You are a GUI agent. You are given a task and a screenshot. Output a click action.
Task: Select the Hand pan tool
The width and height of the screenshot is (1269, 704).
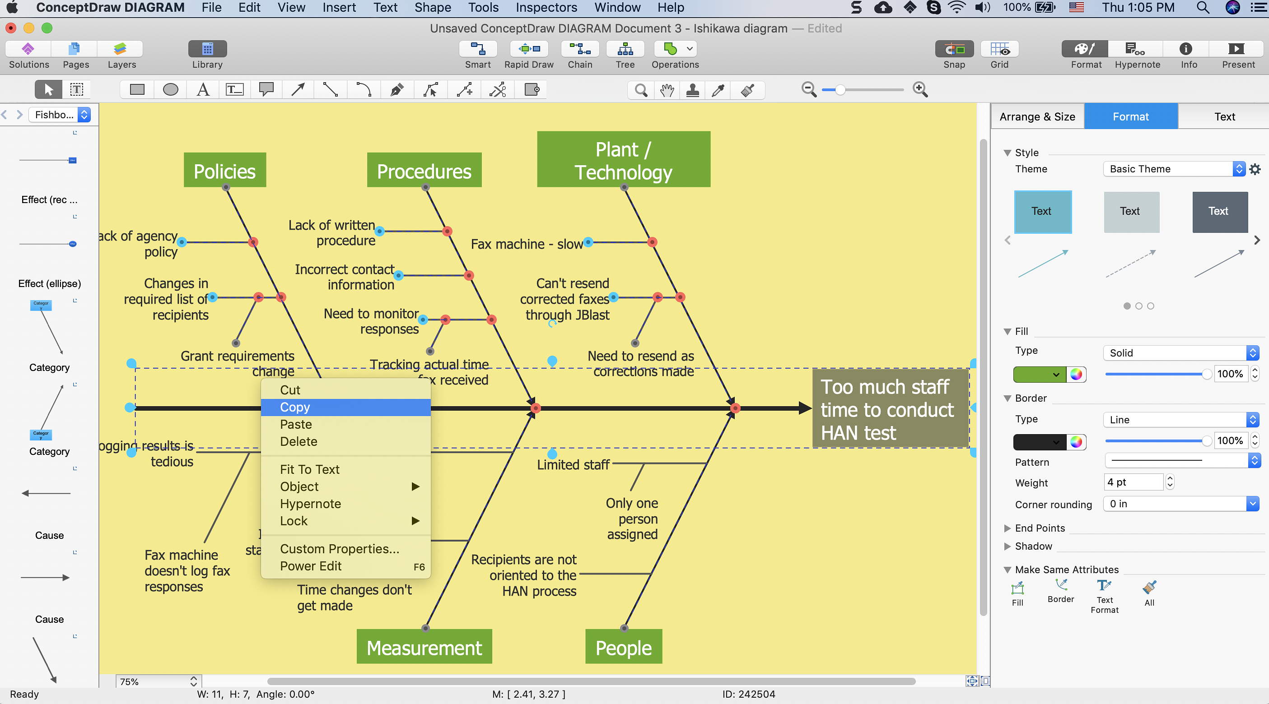pyautogui.click(x=666, y=89)
